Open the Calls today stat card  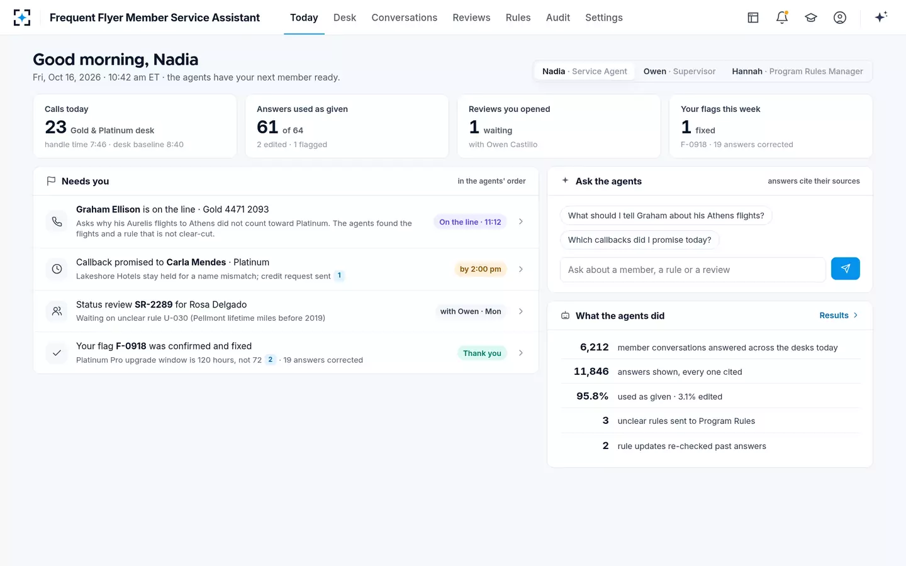pyautogui.click(x=135, y=126)
